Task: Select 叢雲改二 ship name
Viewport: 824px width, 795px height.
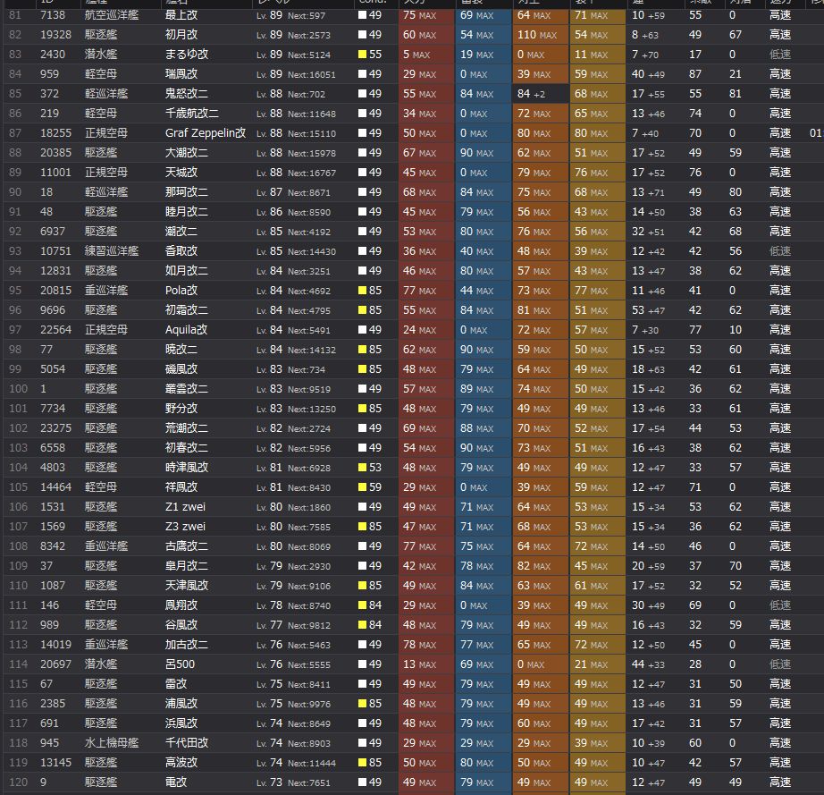Action: click(x=187, y=389)
